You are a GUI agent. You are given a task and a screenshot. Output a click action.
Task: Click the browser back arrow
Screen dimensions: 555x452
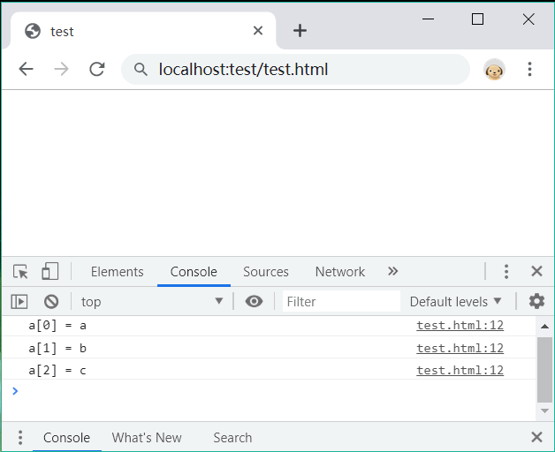click(x=26, y=69)
